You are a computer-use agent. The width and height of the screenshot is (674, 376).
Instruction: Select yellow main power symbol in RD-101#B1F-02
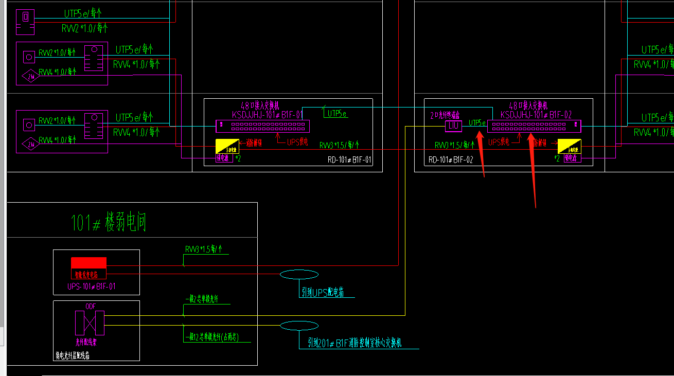[570, 146]
